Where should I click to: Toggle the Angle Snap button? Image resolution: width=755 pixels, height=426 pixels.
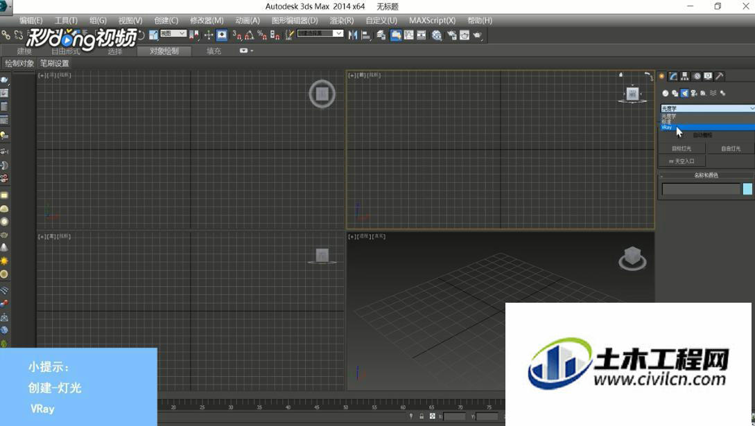[x=250, y=35]
